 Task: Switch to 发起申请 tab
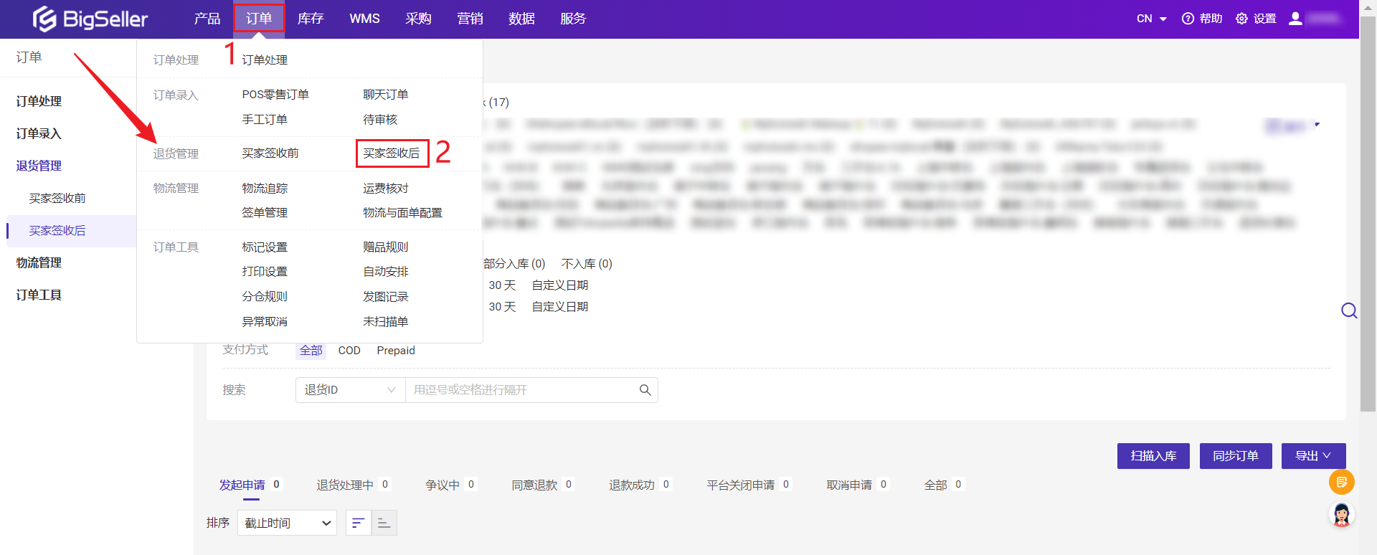(x=250, y=485)
